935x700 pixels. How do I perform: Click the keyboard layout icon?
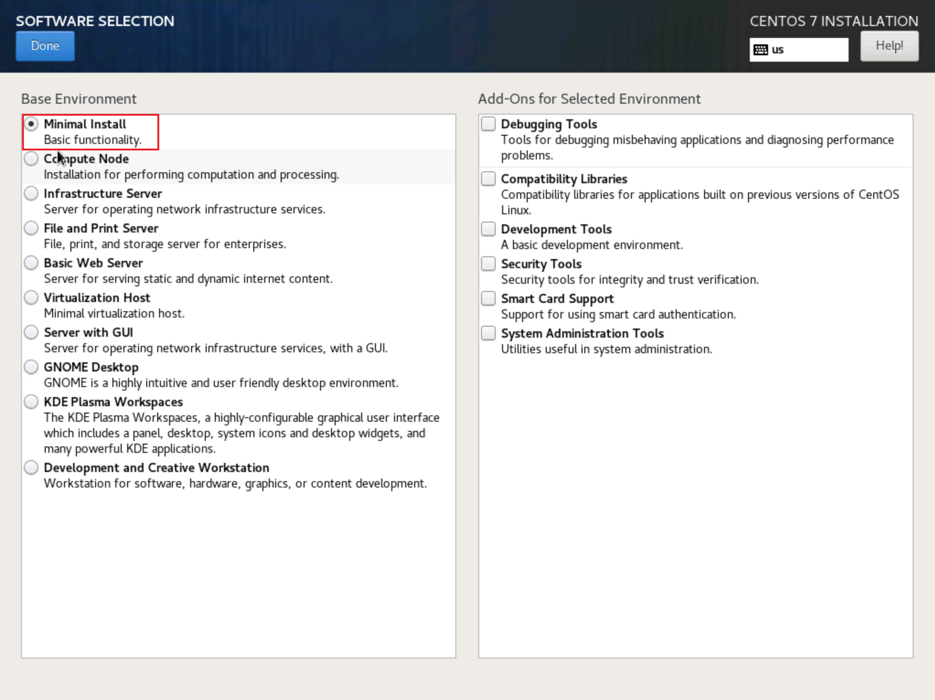760,50
